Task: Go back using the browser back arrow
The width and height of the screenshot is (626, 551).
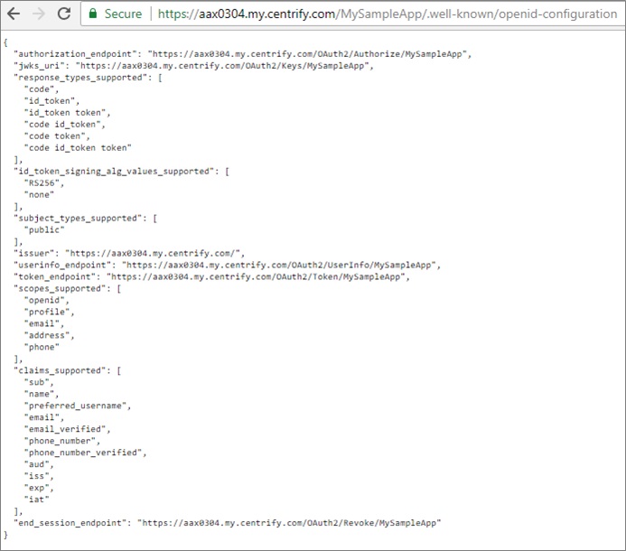Action: 14,14
